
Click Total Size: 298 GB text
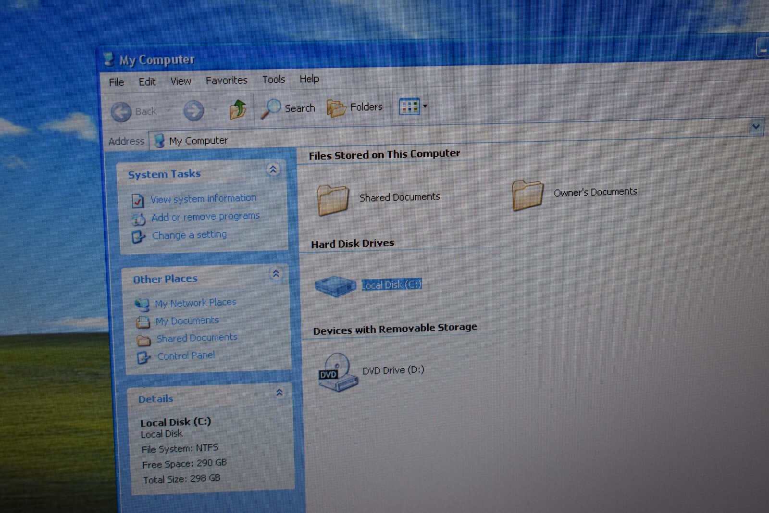(x=182, y=479)
